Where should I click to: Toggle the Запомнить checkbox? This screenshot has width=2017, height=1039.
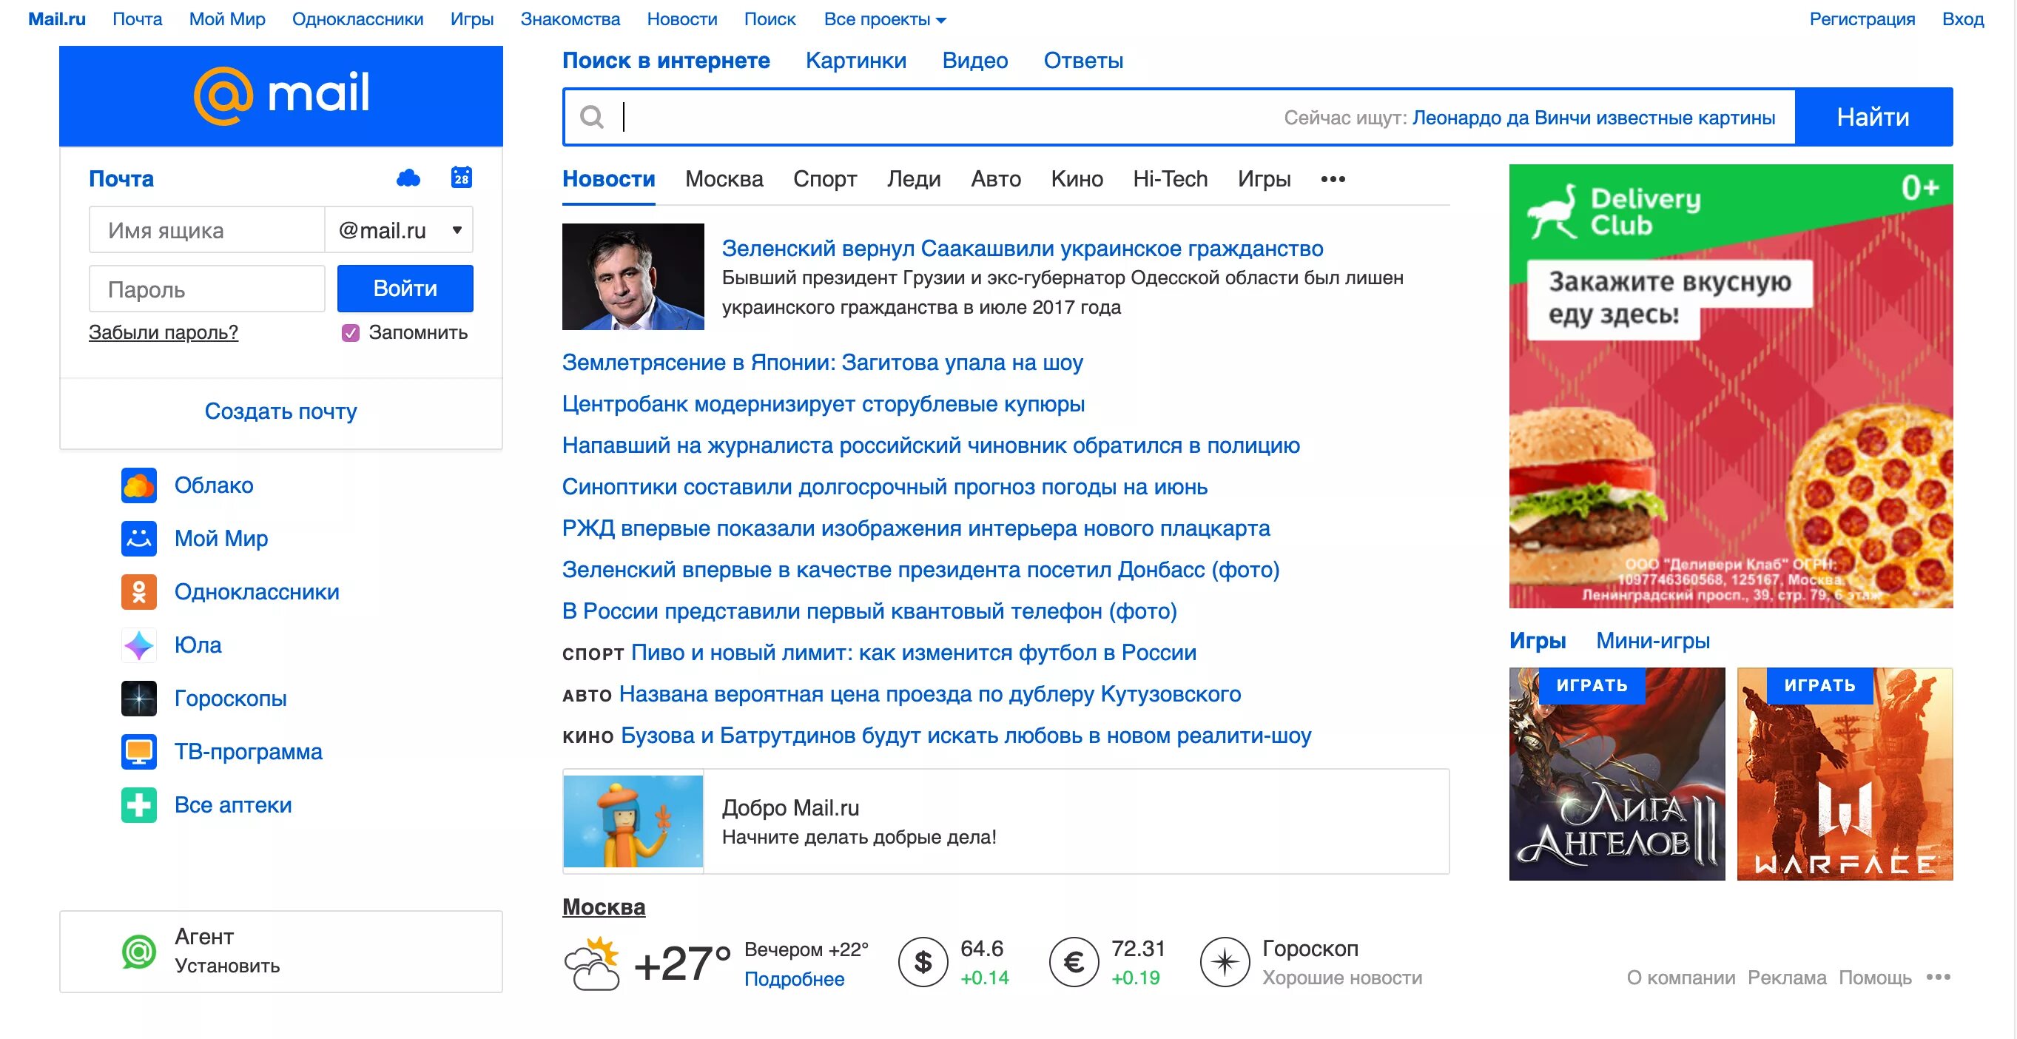[351, 333]
